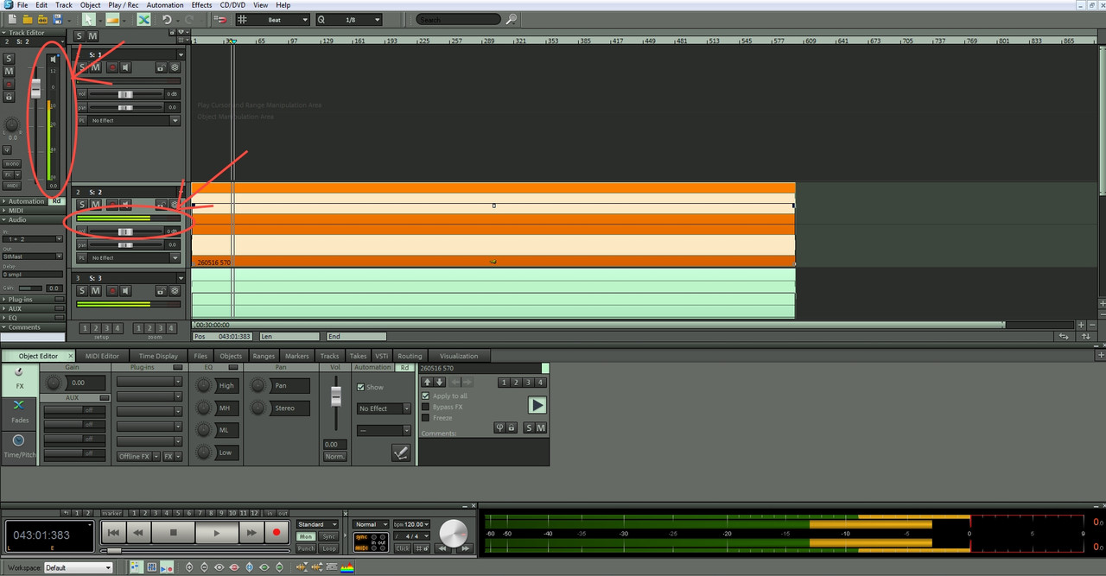The width and height of the screenshot is (1106, 576).
Task: Click the Search input field
Action: (459, 19)
